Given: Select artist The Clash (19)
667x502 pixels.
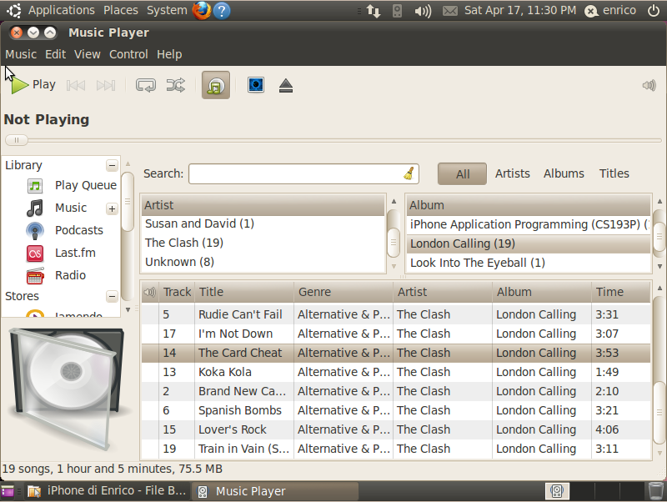Looking at the screenshot, I should (x=263, y=243).
